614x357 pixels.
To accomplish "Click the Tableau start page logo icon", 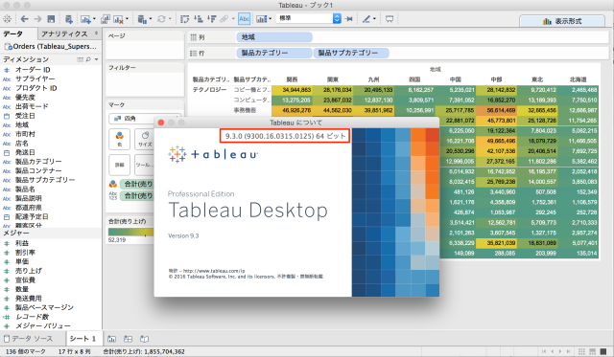I will (x=7, y=19).
